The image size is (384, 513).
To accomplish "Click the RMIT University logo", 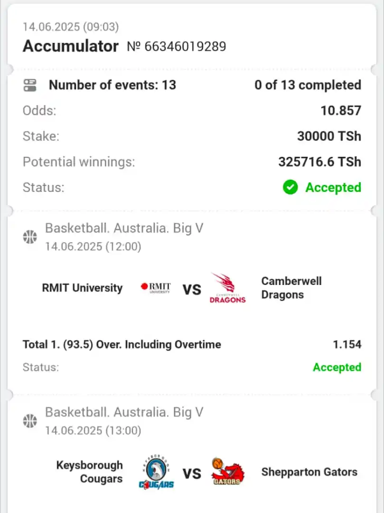I will click(156, 288).
